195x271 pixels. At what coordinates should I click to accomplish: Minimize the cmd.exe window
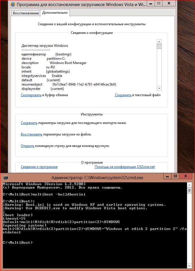167,176
